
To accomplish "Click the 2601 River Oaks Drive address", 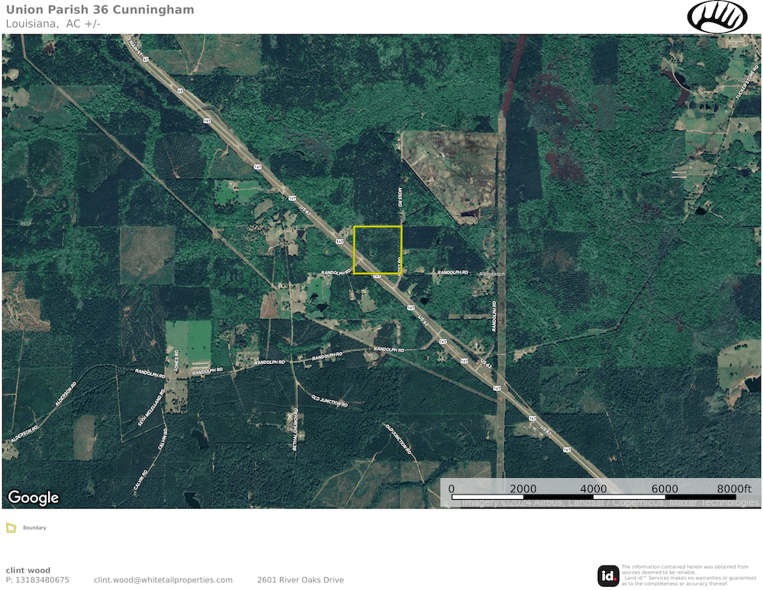I will 301,580.
